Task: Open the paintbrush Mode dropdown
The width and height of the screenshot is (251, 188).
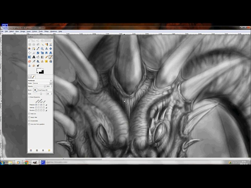Action: click(43, 83)
